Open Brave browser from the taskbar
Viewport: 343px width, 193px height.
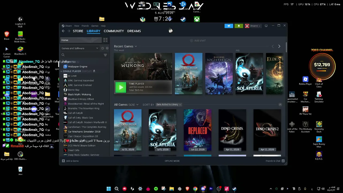tap(187, 189)
